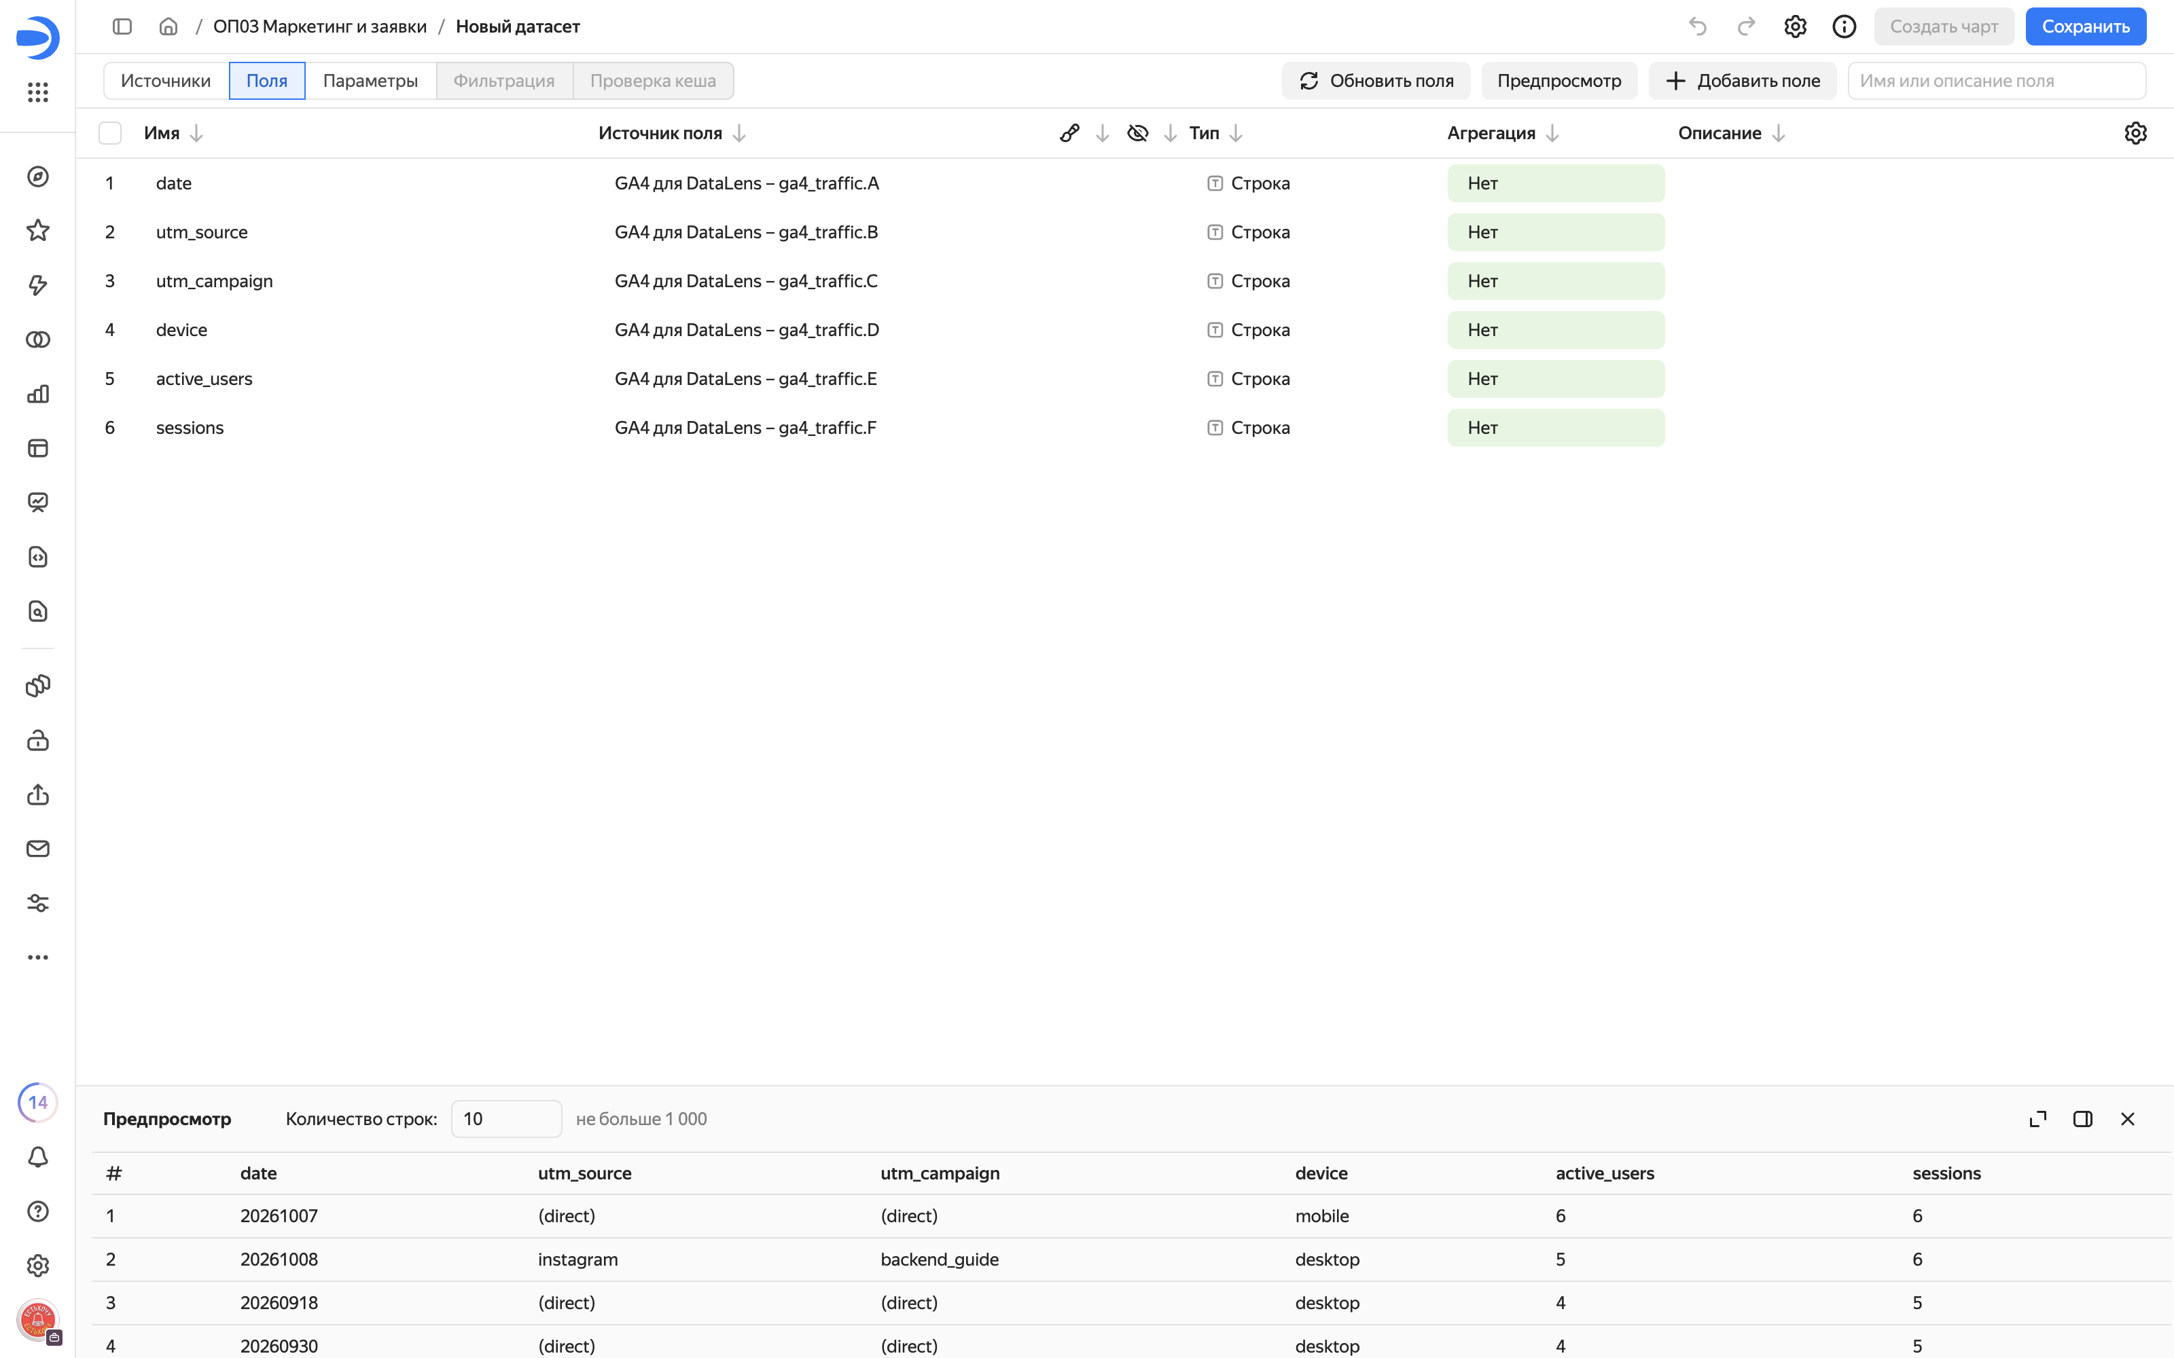The image size is (2174, 1358).
Task: Click the undo arrow icon
Action: point(1697,26)
